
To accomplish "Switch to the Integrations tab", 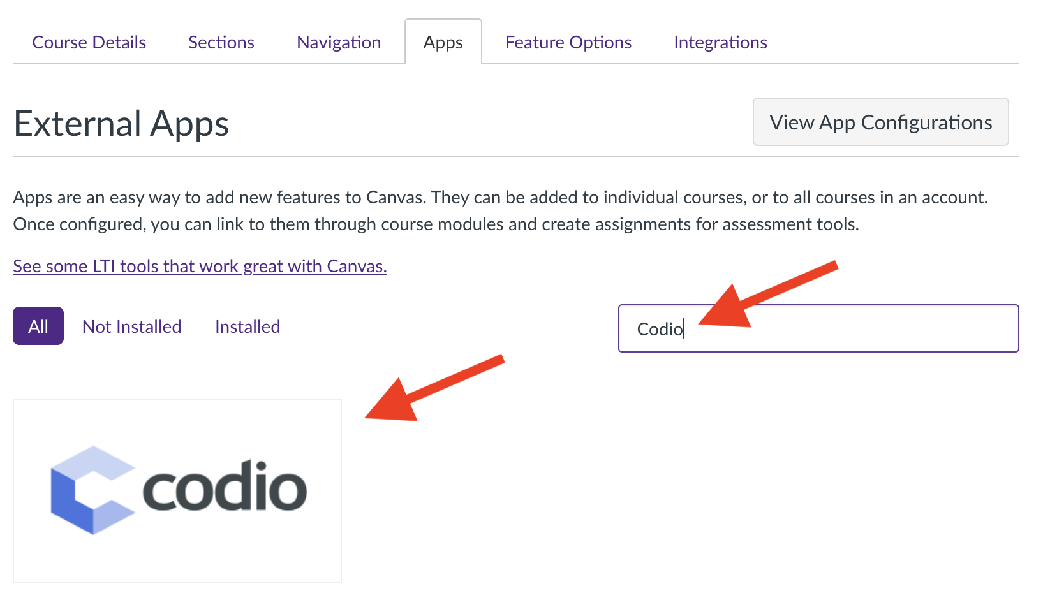I will click(x=720, y=43).
